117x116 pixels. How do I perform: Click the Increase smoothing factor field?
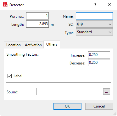point(99,55)
